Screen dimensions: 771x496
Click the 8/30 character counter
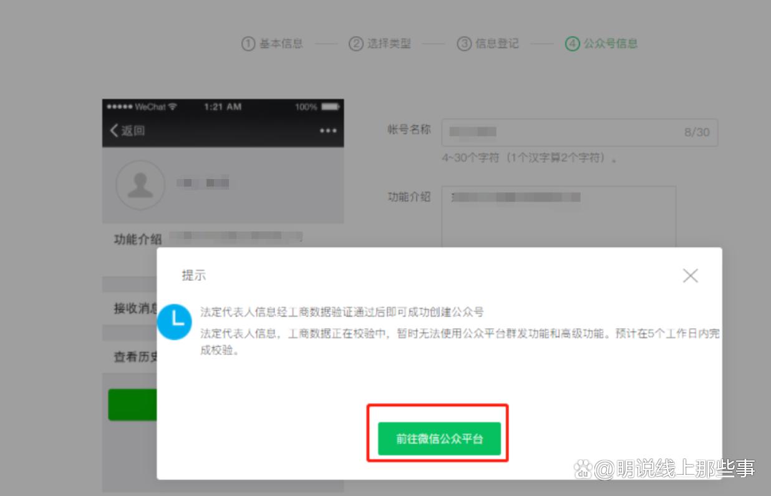point(697,132)
